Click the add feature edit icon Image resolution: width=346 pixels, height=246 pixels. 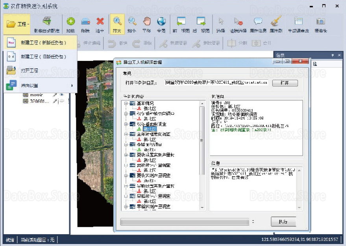163,44
